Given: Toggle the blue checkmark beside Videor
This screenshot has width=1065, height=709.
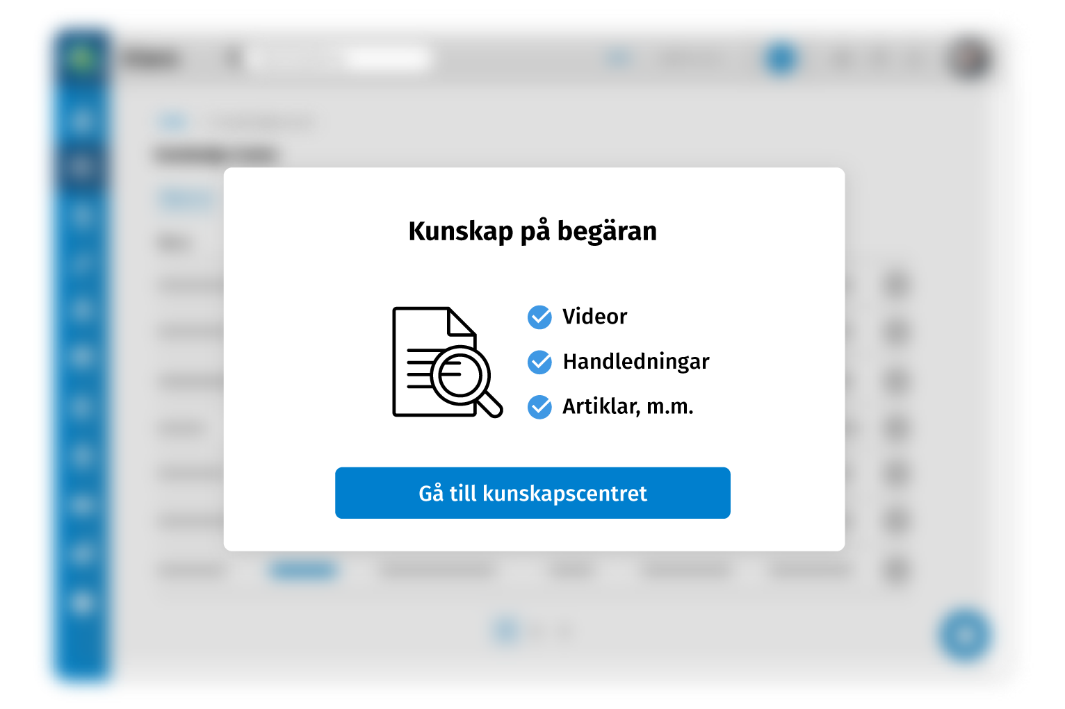Looking at the screenshot, I should click(539, 317).
